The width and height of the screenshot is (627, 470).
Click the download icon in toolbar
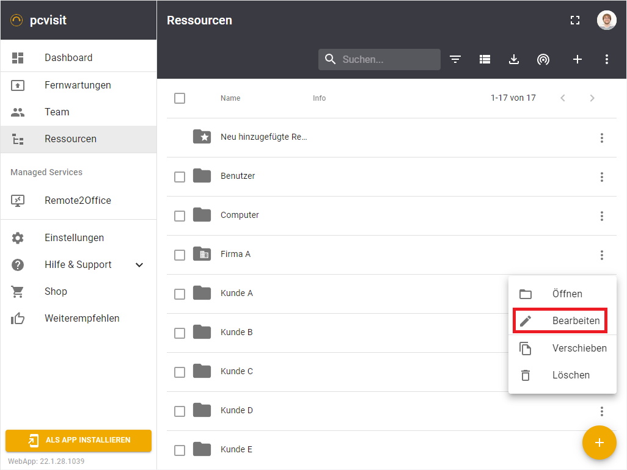coord(514,59)
